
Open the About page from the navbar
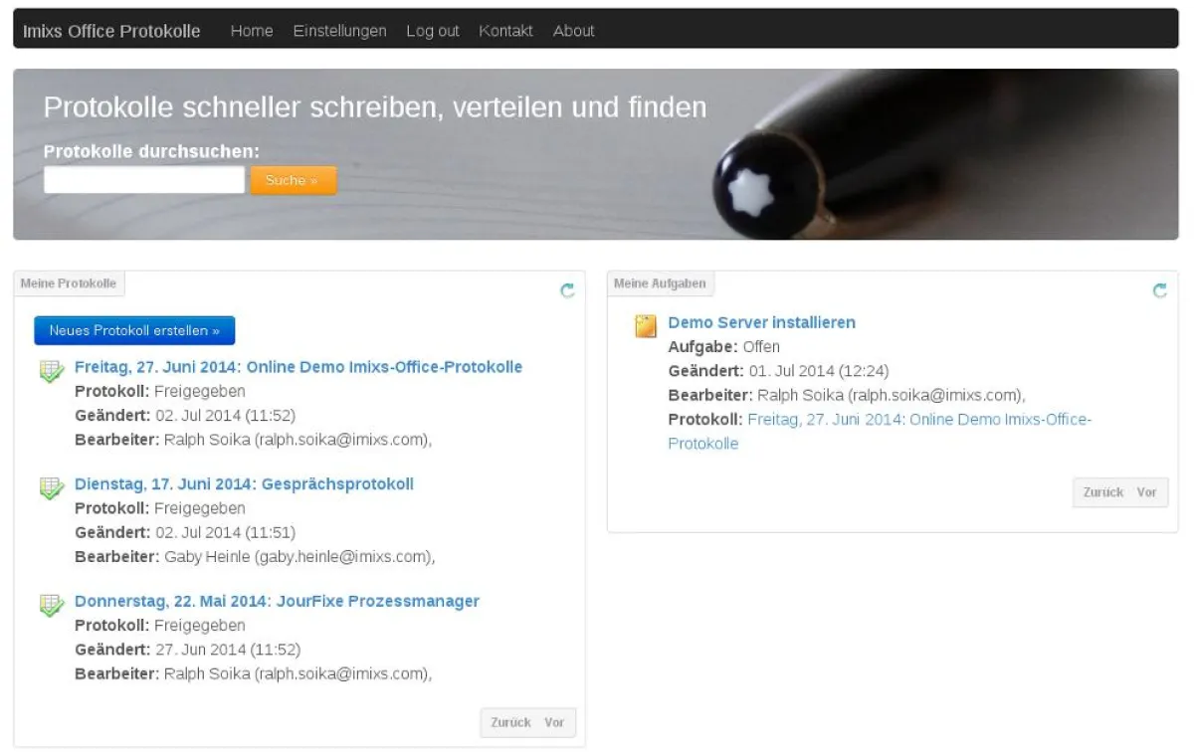pos(573,31)
